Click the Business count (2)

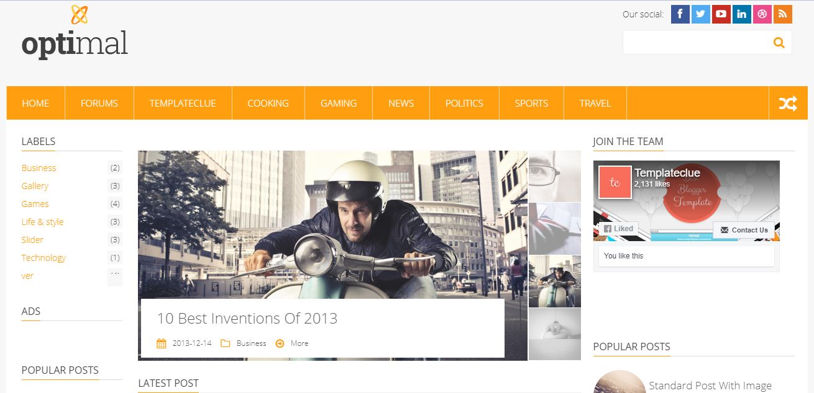tap(115, 168)
